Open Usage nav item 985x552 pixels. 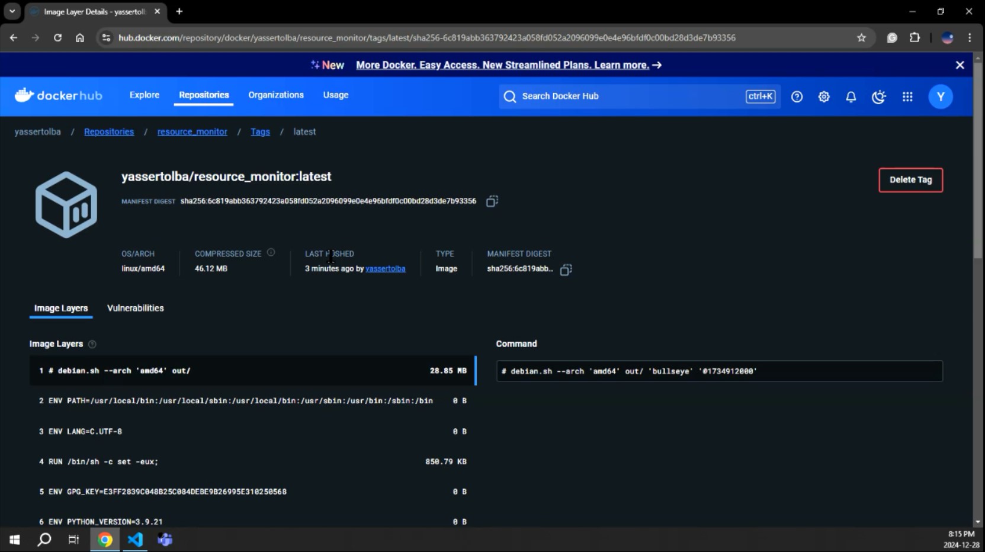pyautogui.click(x=336, y=95)
